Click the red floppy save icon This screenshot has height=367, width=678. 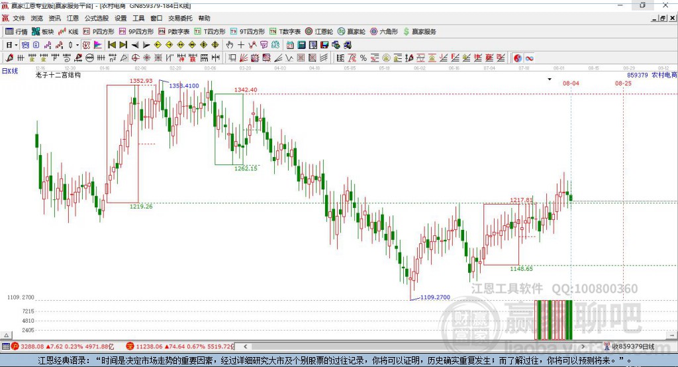point(324,45)
